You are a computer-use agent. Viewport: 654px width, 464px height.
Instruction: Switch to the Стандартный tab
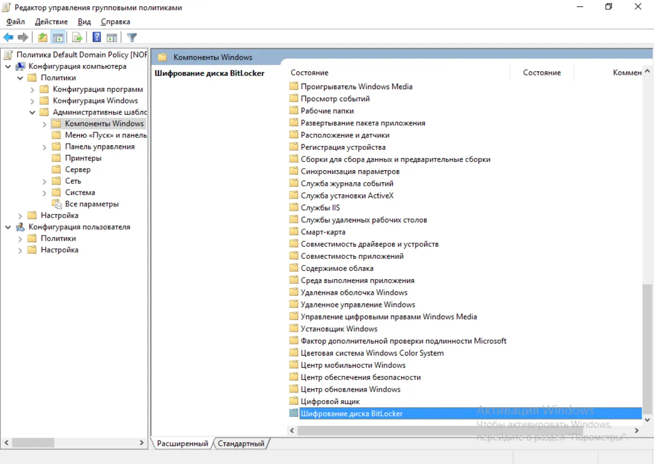pos(242,444)
